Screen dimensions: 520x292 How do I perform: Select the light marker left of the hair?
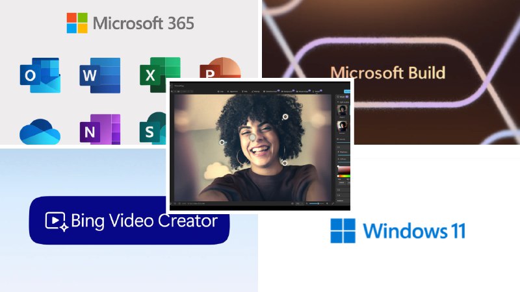(x=222, y=142)
